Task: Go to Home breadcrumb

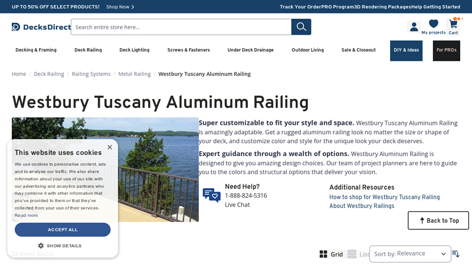Action: point(19,74)
